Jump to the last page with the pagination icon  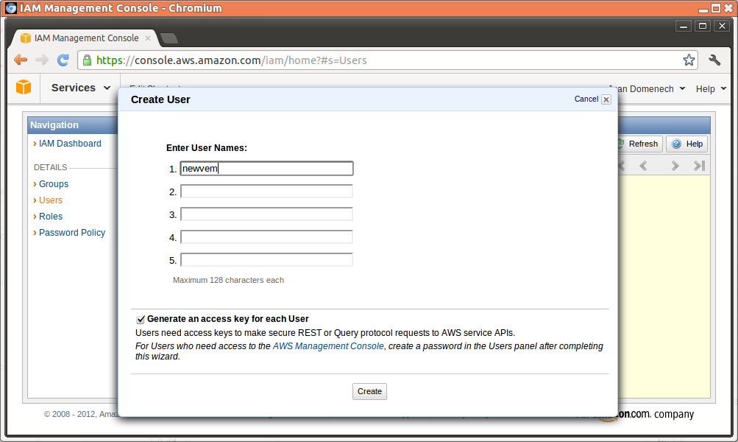698,166
